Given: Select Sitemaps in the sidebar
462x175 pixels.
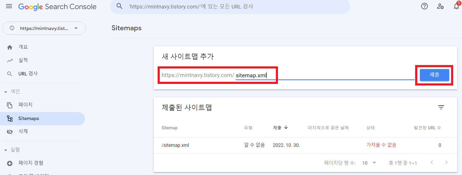Looking at the screenshot, I should (x=42, y=118).
